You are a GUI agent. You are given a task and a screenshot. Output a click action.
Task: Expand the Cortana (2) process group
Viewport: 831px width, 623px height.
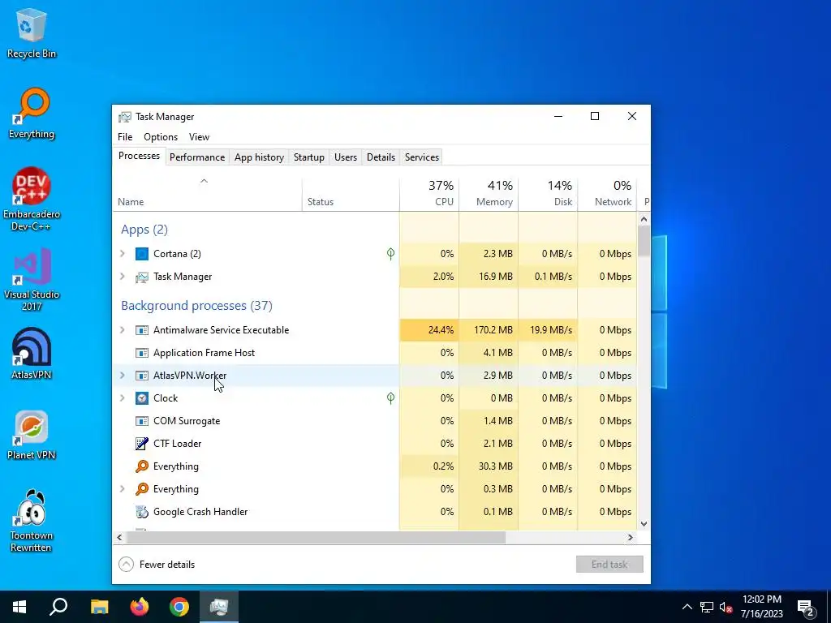(123, 254)
